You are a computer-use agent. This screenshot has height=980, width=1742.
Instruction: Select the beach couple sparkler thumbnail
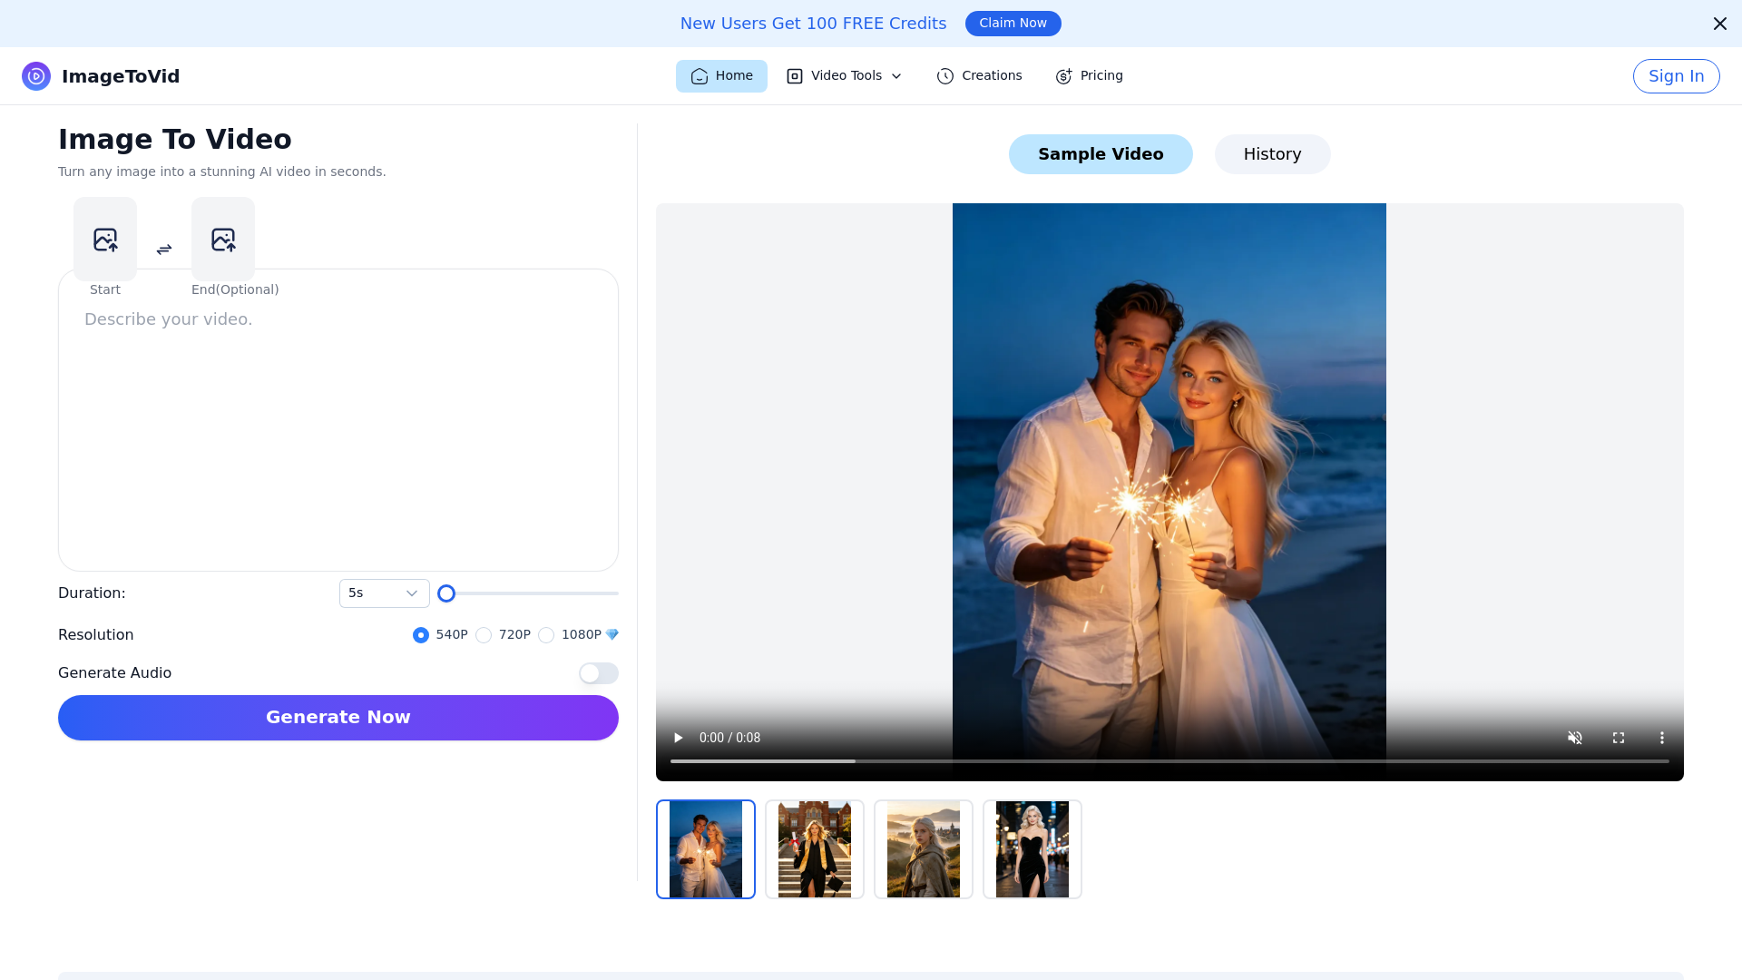(706, 849)
